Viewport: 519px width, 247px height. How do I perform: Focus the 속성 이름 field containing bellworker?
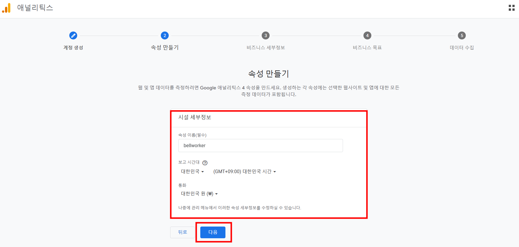(261, 145)
